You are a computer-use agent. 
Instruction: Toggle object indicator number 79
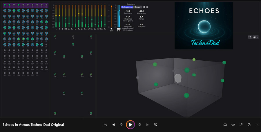41,44
